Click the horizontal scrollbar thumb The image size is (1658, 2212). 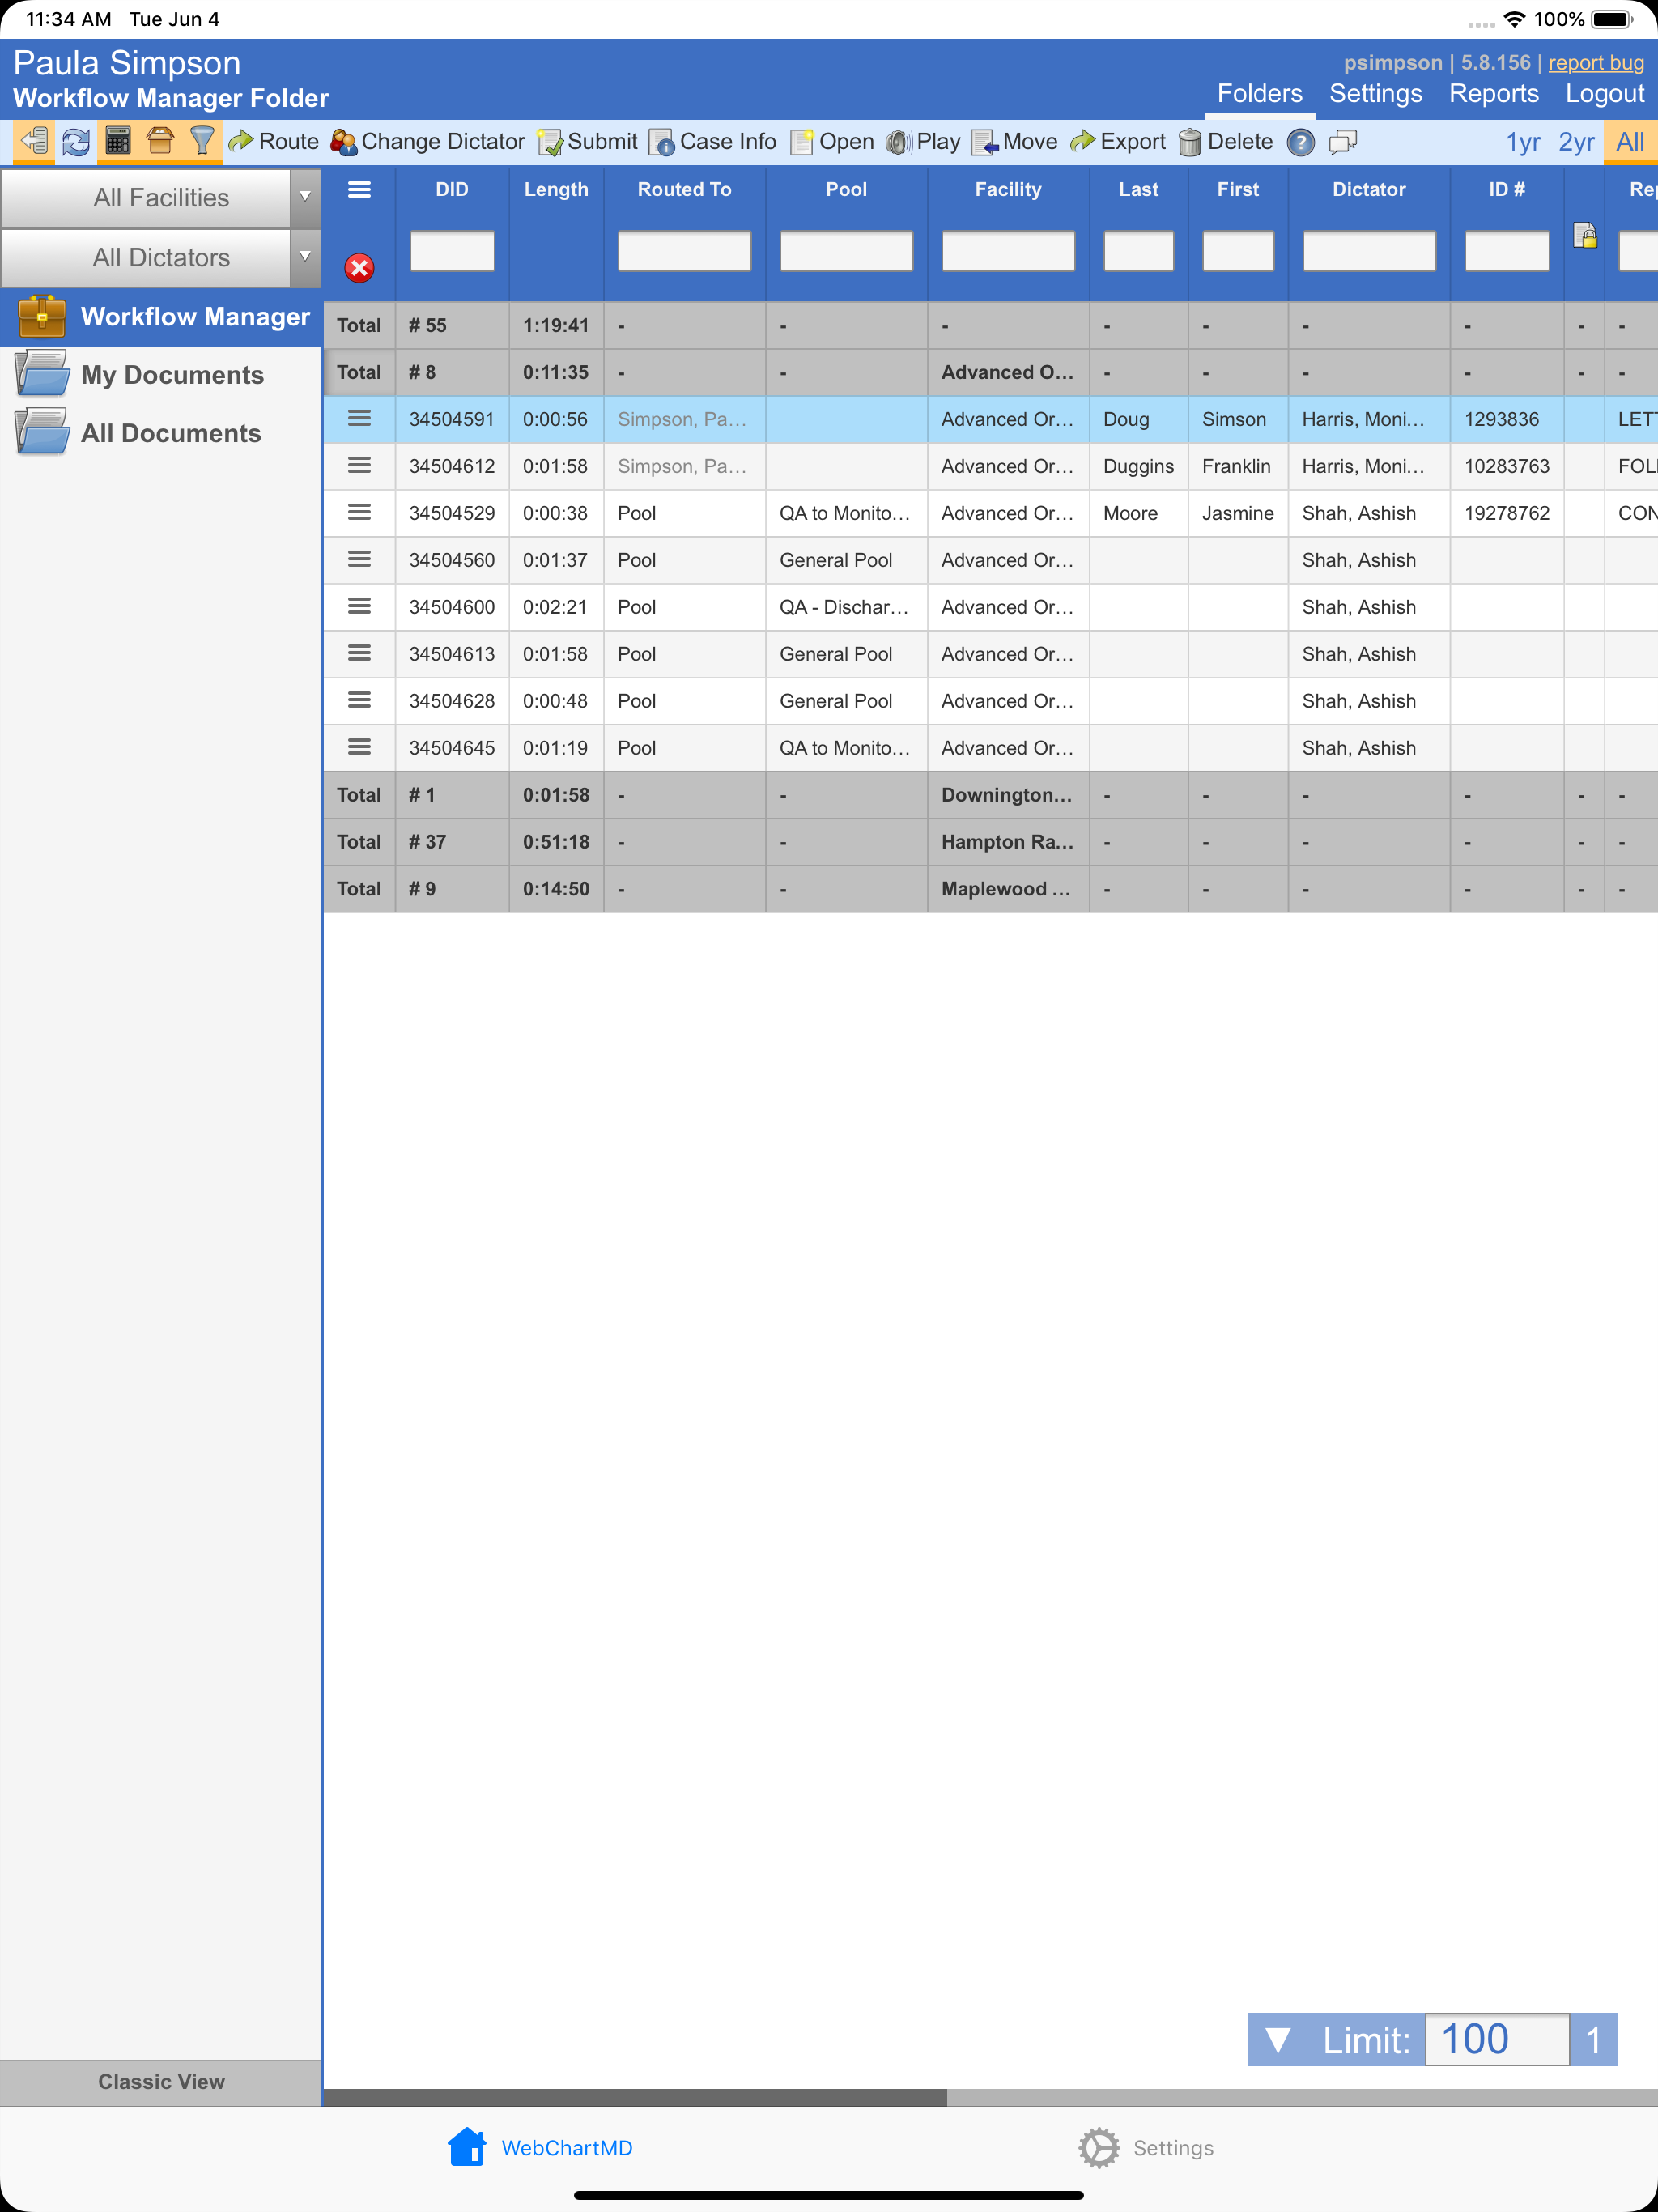(635, 2097)
